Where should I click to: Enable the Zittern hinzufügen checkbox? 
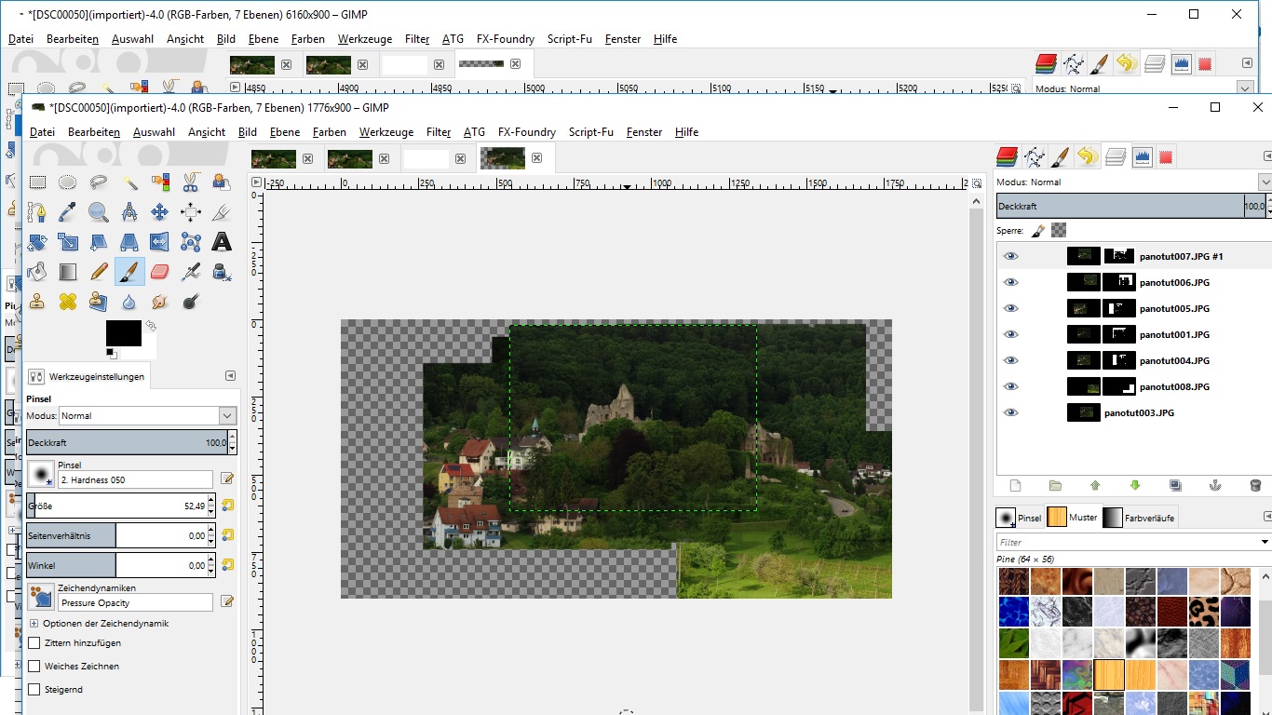[x=34, y=643]
